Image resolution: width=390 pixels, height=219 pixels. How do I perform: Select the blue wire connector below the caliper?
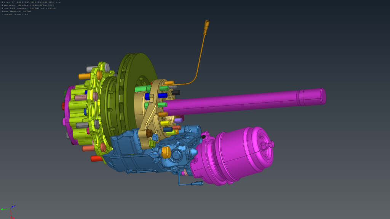(197, 184)
